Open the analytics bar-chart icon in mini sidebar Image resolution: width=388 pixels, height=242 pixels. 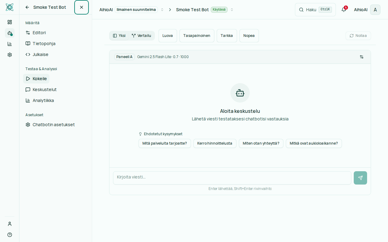click(x=10, y=44)
